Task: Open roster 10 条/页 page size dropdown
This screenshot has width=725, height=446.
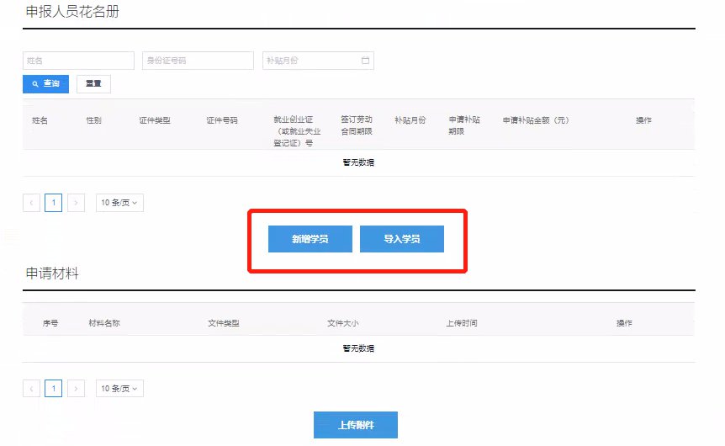Action: tap(119, 203)
